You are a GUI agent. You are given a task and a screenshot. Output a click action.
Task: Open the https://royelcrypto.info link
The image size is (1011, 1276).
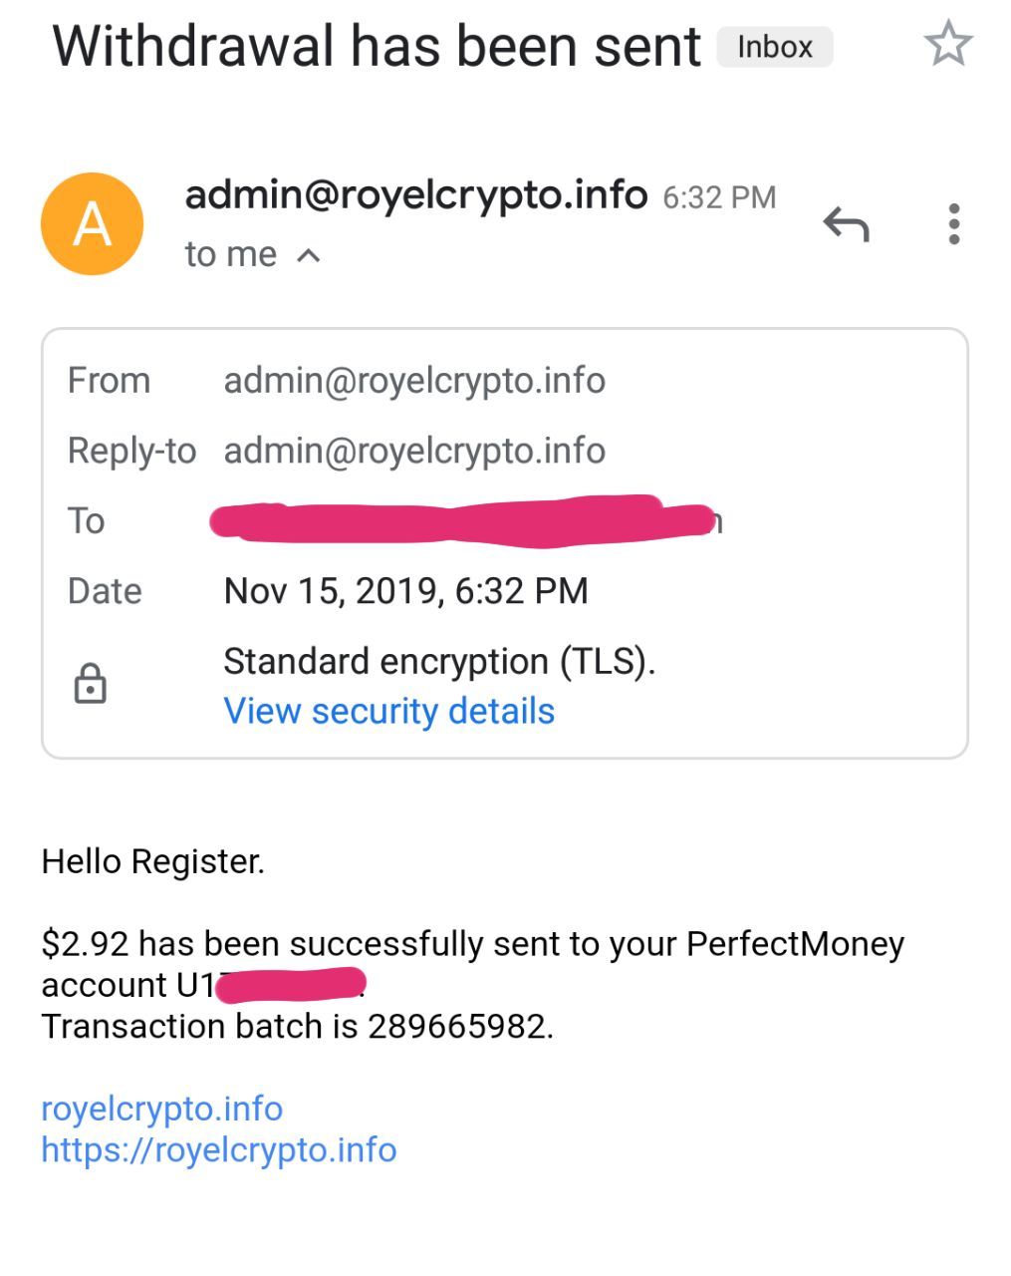tap(218, 1149)
